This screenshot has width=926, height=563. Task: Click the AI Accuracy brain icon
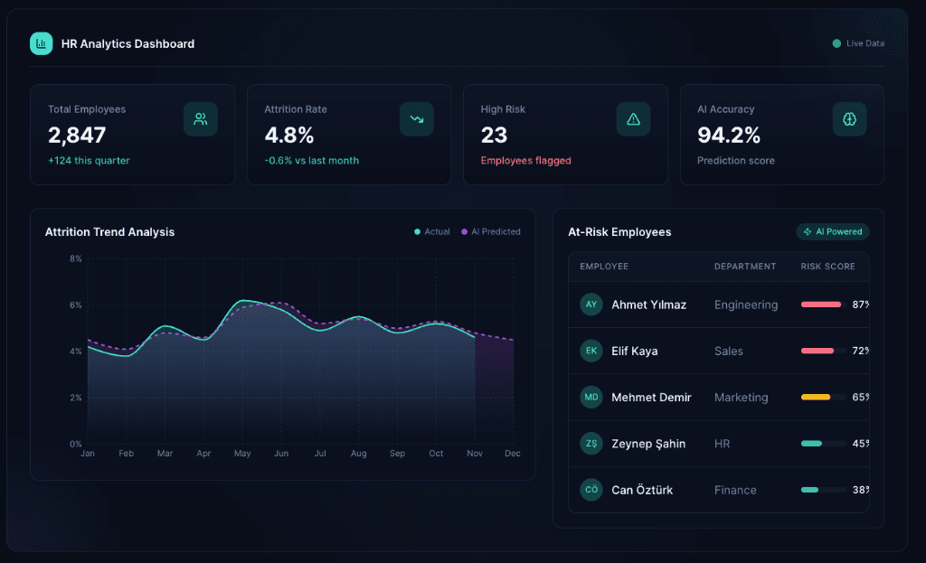click(849, 119)
